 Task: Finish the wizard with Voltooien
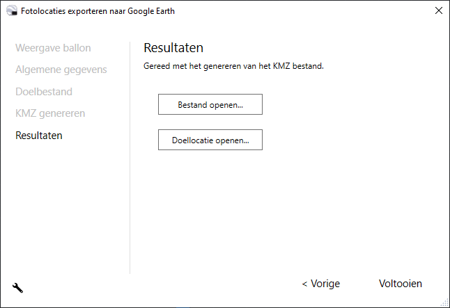(x=400, y=284)
